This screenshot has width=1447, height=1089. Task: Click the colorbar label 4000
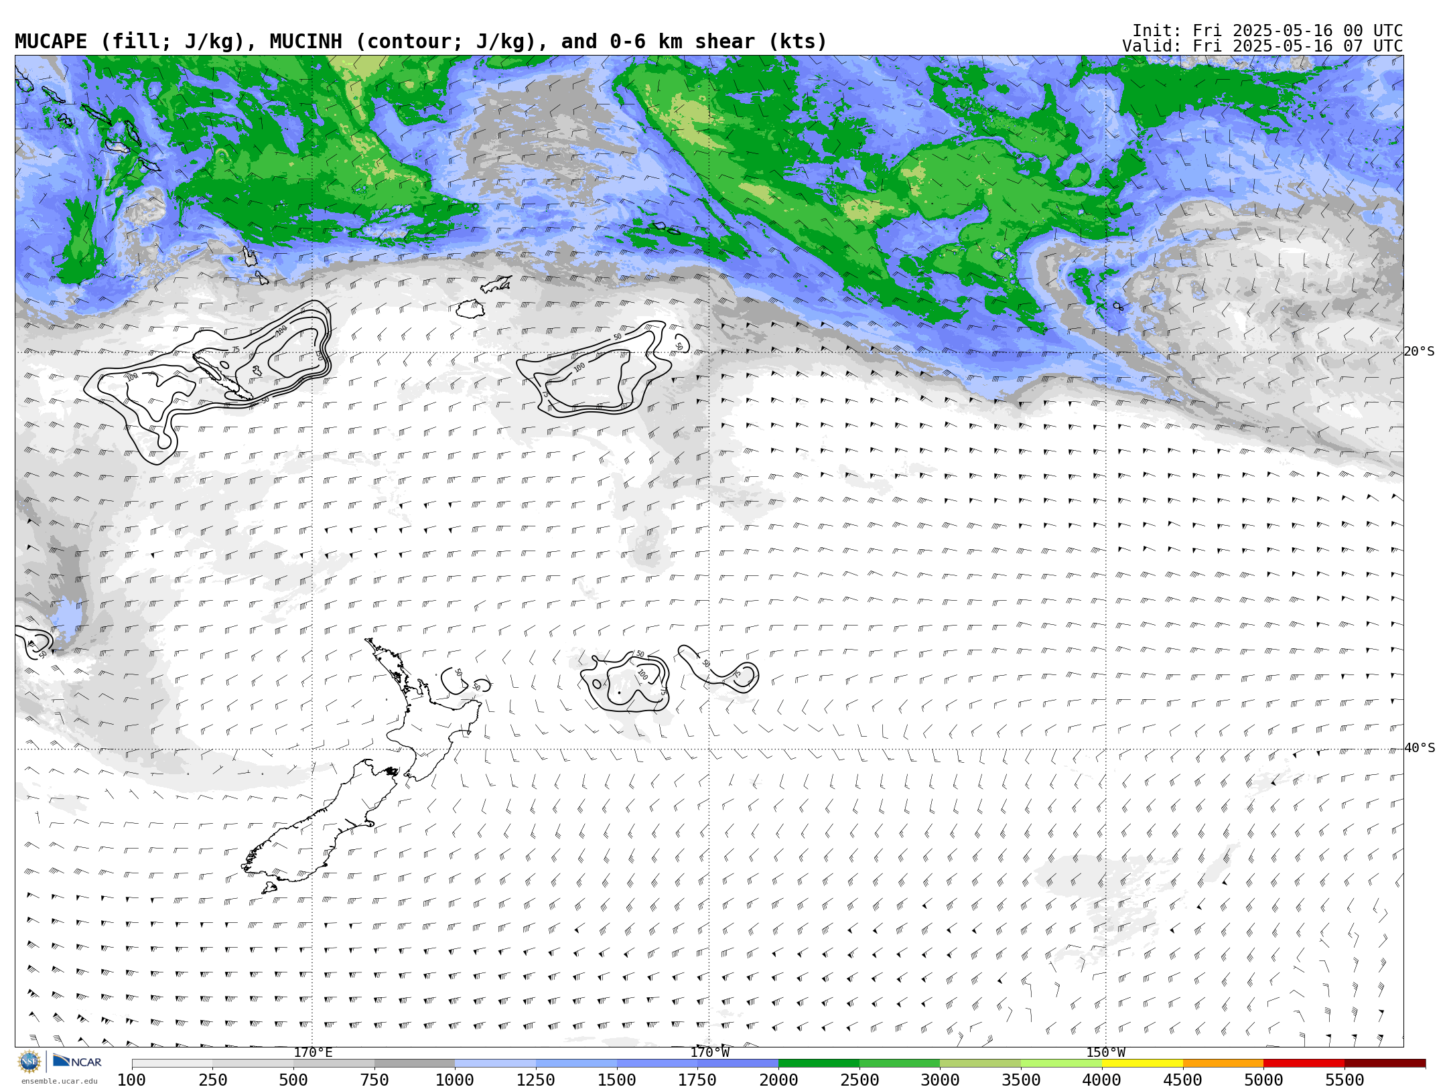tap(1102, 1080)
